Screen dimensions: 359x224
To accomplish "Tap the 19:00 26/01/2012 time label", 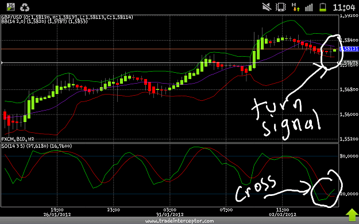I will click(57, 212).
